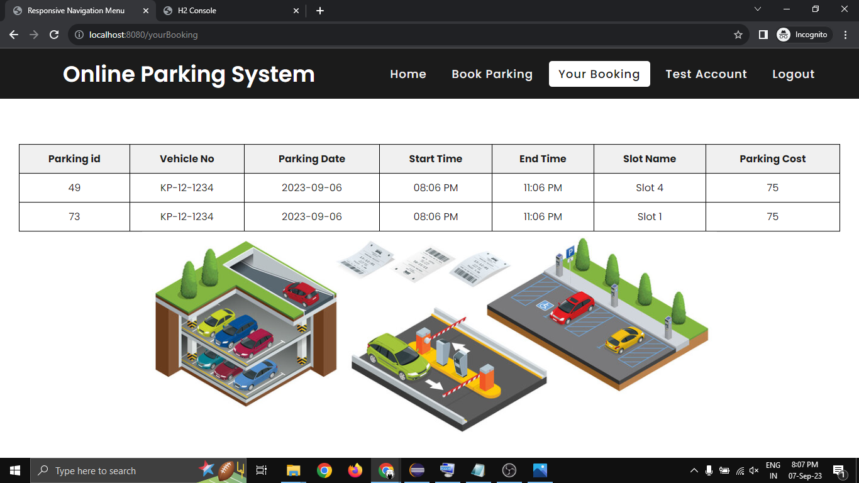
Task: Show hidden system tray icons
Action: 694,470
